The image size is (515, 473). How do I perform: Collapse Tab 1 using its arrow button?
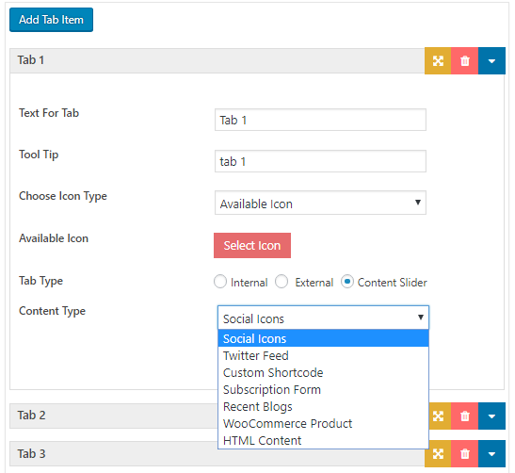(x=491, y=61)
